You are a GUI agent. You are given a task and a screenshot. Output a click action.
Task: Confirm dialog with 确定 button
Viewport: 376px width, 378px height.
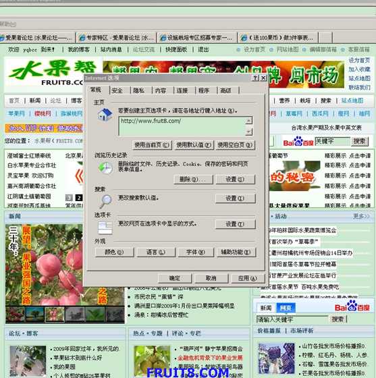pyautogui.click(x=175, y=278)
